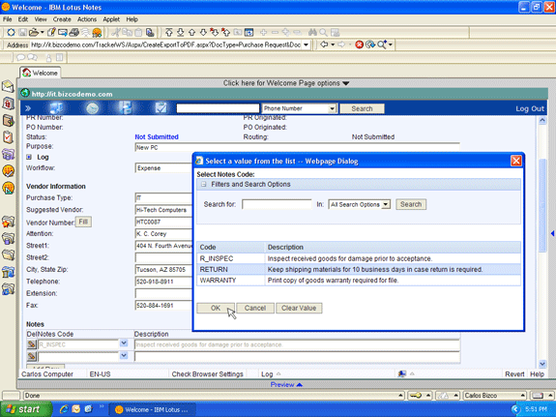Open the Calendar bookmark icon in sidebar

[x=8, y=104]
